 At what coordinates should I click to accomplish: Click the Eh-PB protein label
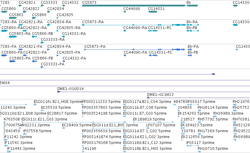tap(193, 52)
